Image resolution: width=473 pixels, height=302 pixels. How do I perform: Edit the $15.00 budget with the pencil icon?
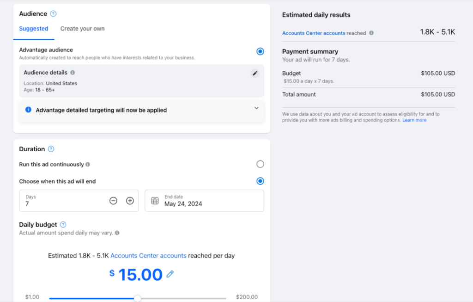[x=170, y=274]
